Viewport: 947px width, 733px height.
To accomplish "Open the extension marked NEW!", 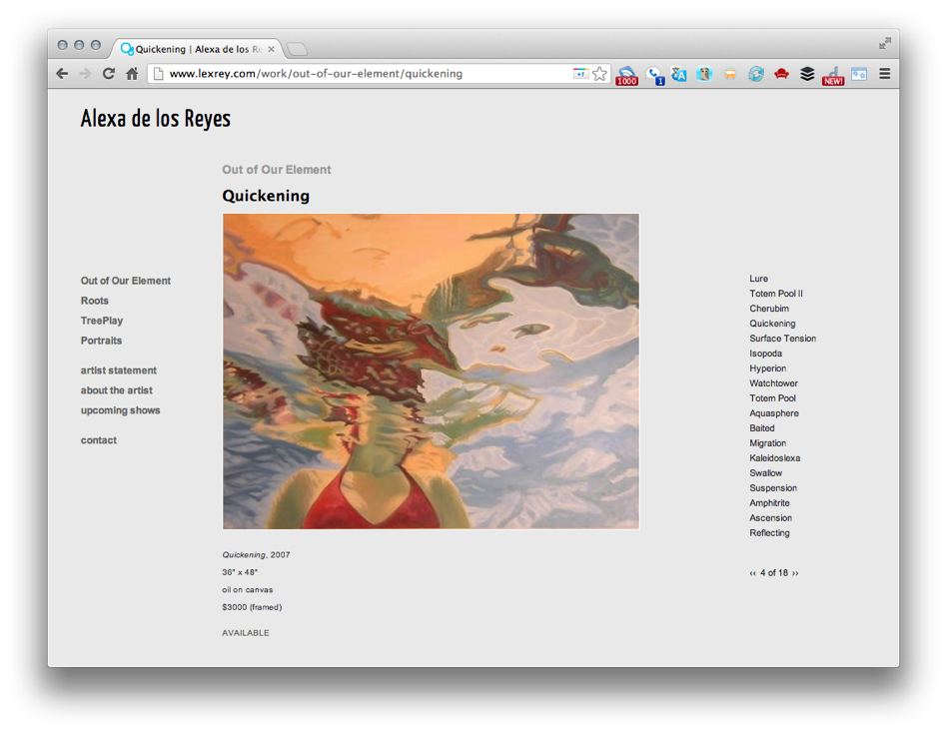I will click(833, 76).
